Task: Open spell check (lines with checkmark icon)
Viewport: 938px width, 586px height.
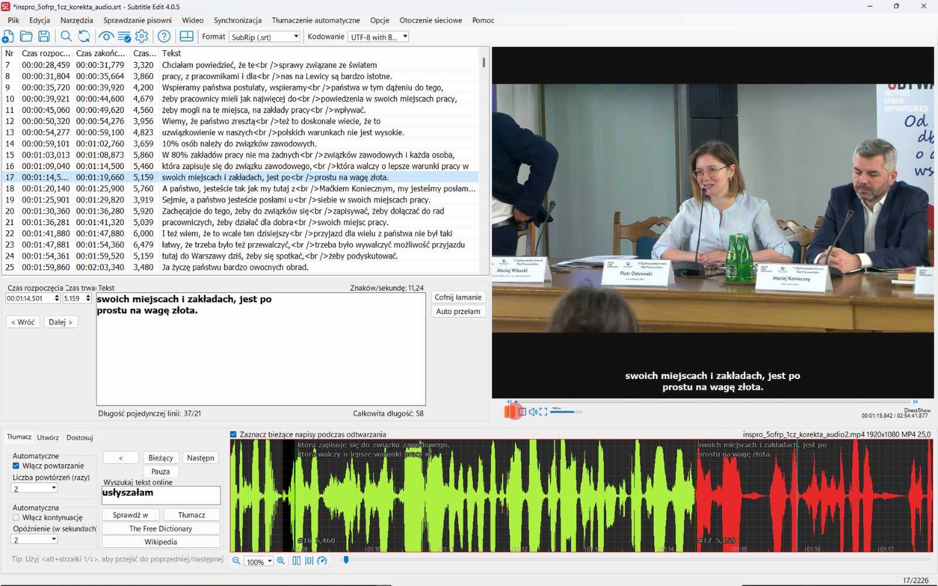Action: (x=124, y=36)
